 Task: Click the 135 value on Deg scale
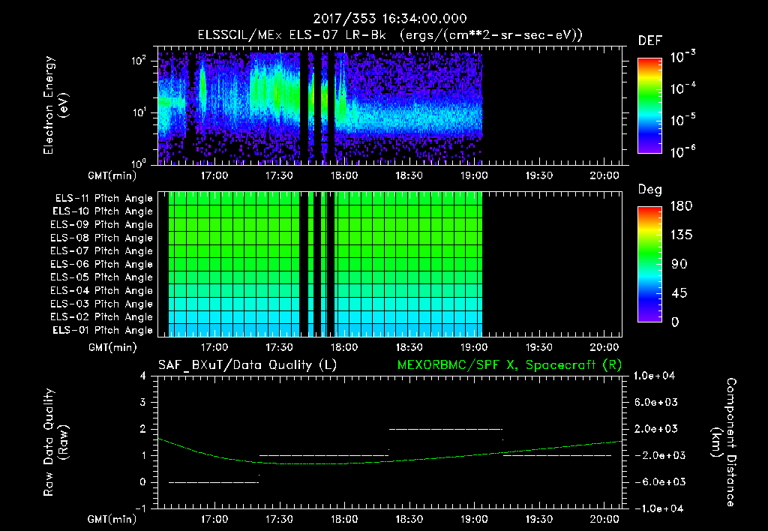[681, 235]
